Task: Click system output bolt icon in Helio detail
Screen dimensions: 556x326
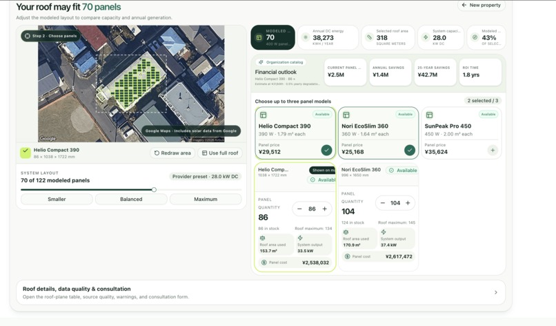Action: point(300,238)
